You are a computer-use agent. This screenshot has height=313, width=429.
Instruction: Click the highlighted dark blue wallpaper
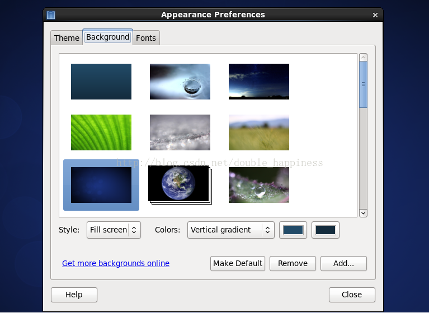click(x=101, y=185)
